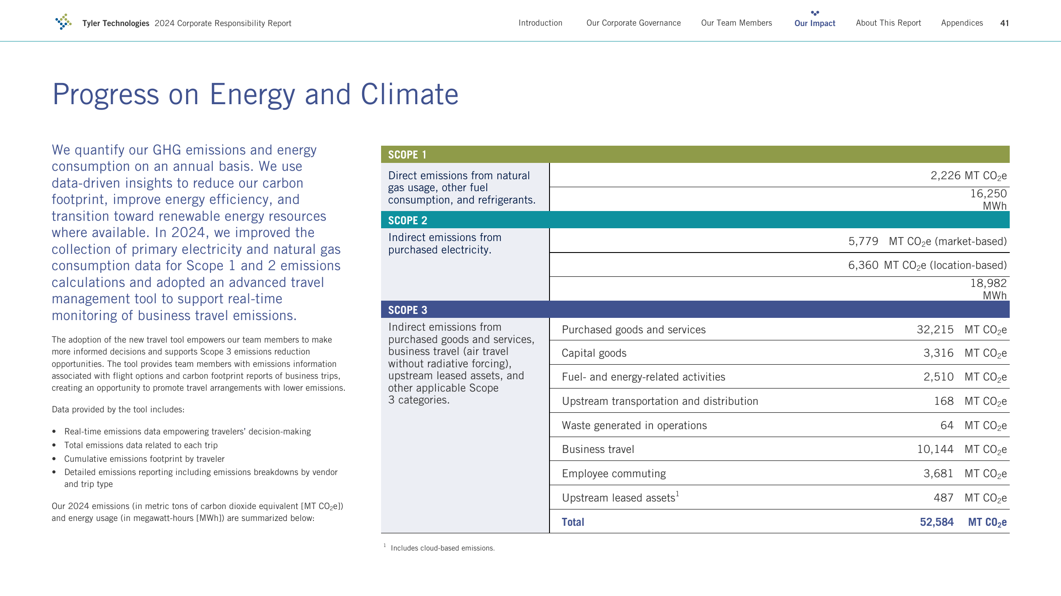Select the Our Impact tab
This screenshot has width=1061, height=596.
[815, 23]
